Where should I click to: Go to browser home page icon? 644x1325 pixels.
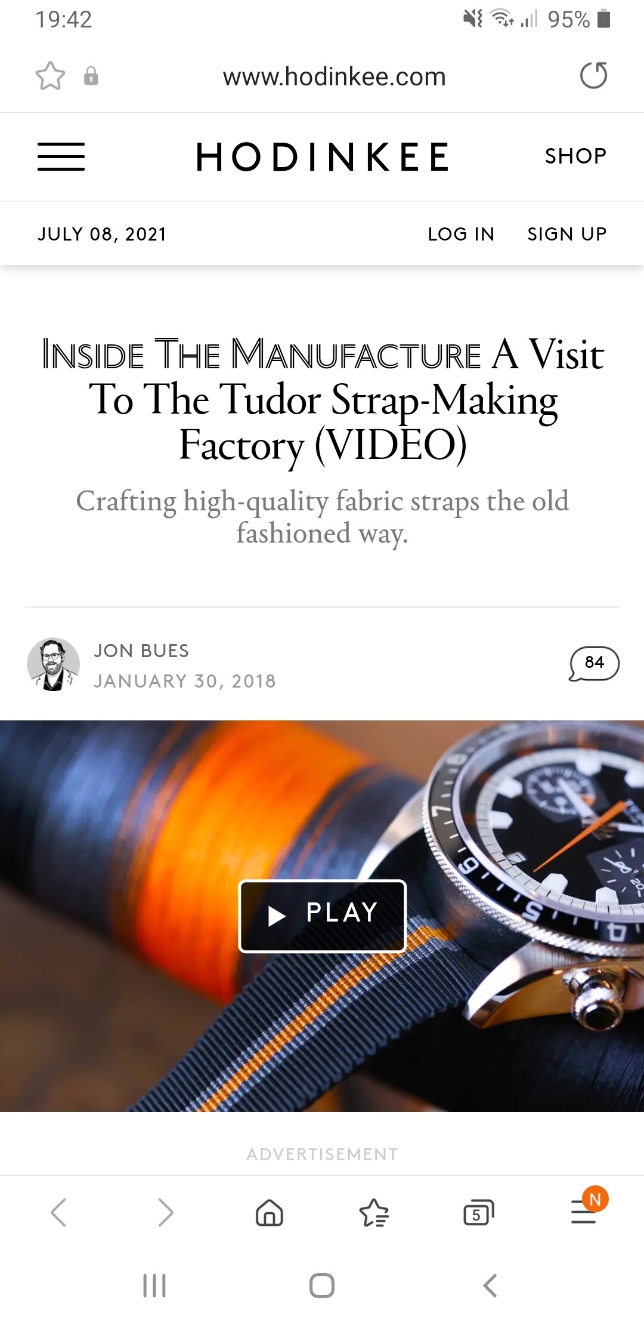click(x=270, y=1213)
